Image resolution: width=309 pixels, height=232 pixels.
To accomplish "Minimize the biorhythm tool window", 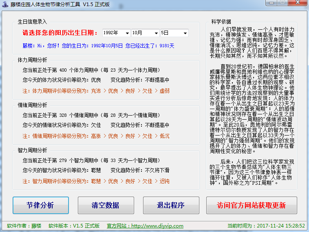I will [271, 3].
